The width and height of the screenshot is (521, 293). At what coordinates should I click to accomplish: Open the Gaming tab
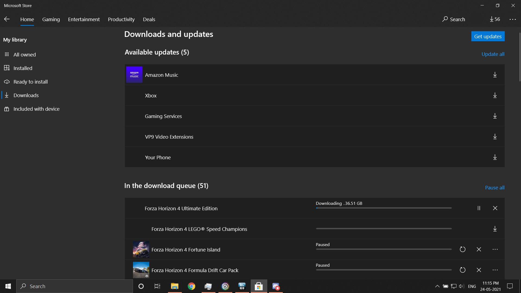[51, 19]
